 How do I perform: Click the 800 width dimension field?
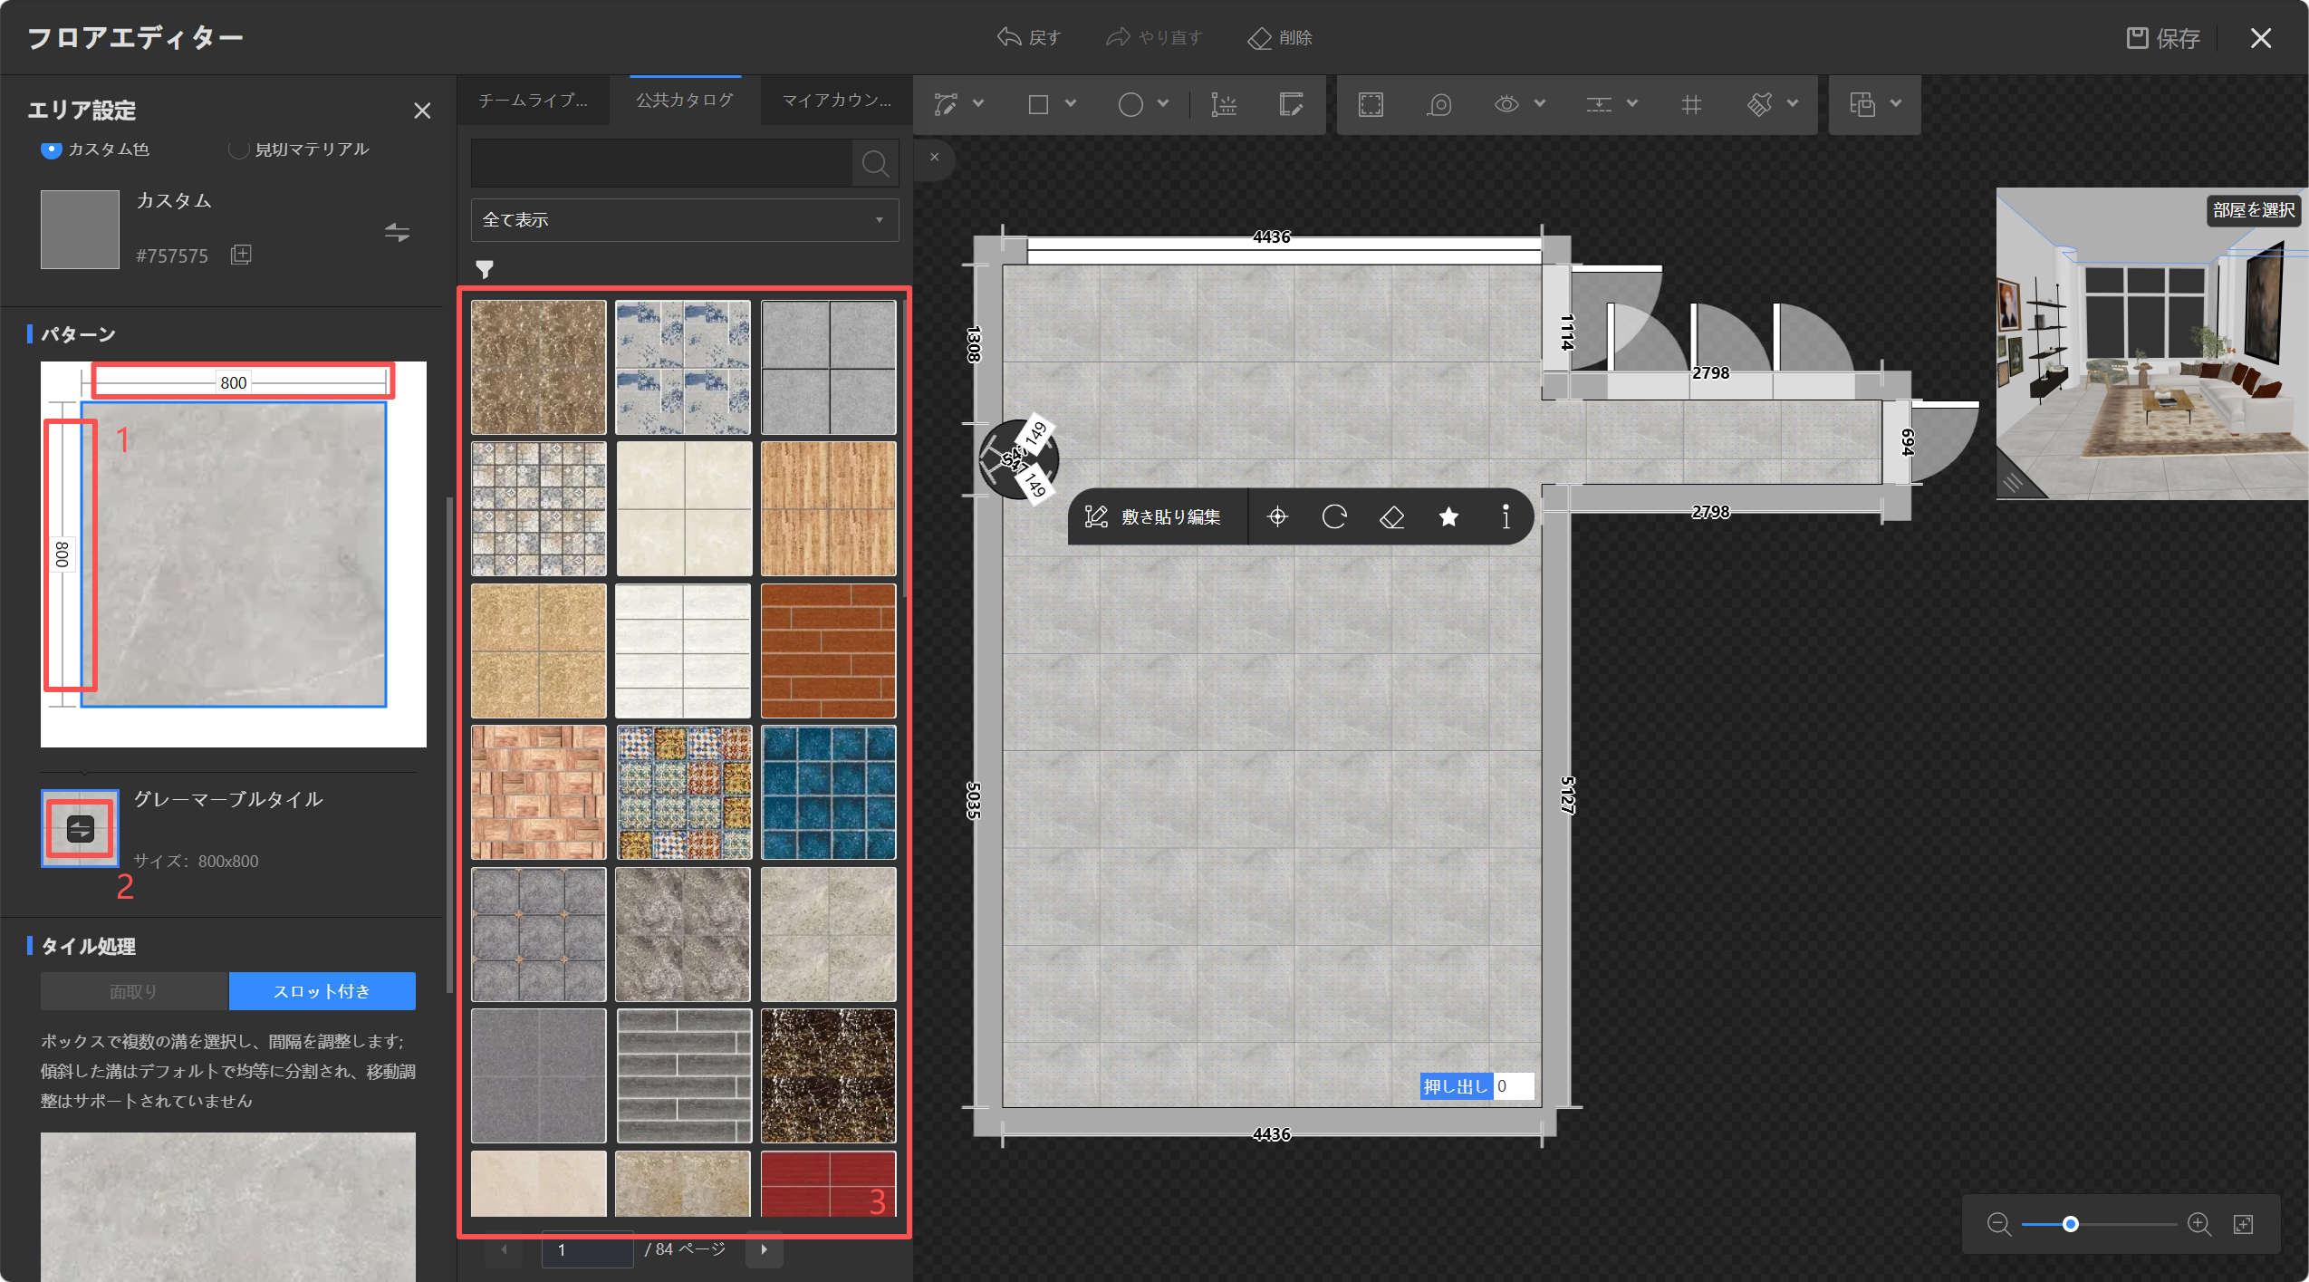click(234, 382)
